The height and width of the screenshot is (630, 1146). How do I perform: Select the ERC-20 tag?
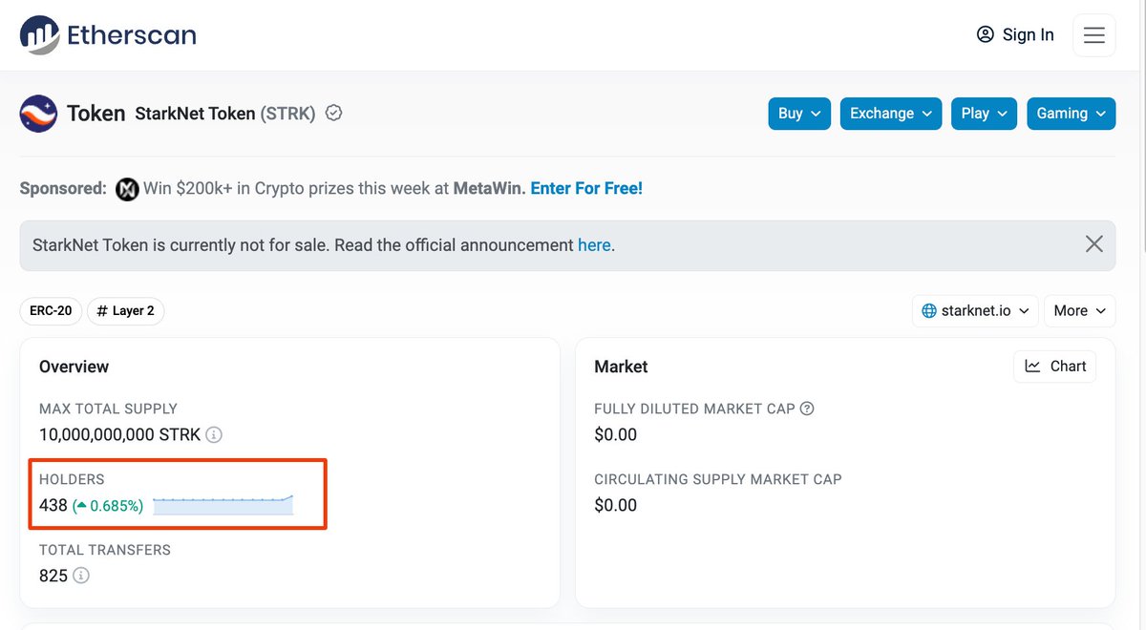pyautogui.click(x=51, y=311)
